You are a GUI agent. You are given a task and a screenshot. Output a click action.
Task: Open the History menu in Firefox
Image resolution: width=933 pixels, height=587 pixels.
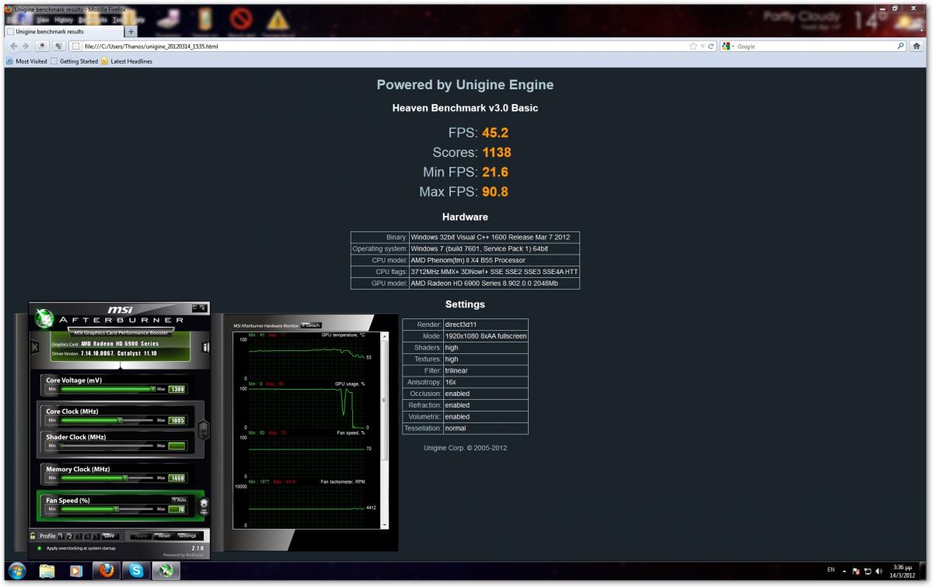[64, 19]
